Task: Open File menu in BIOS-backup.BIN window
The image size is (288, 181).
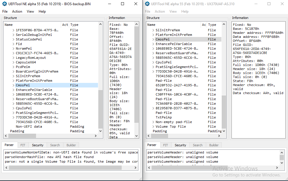Action: (5, 11)
